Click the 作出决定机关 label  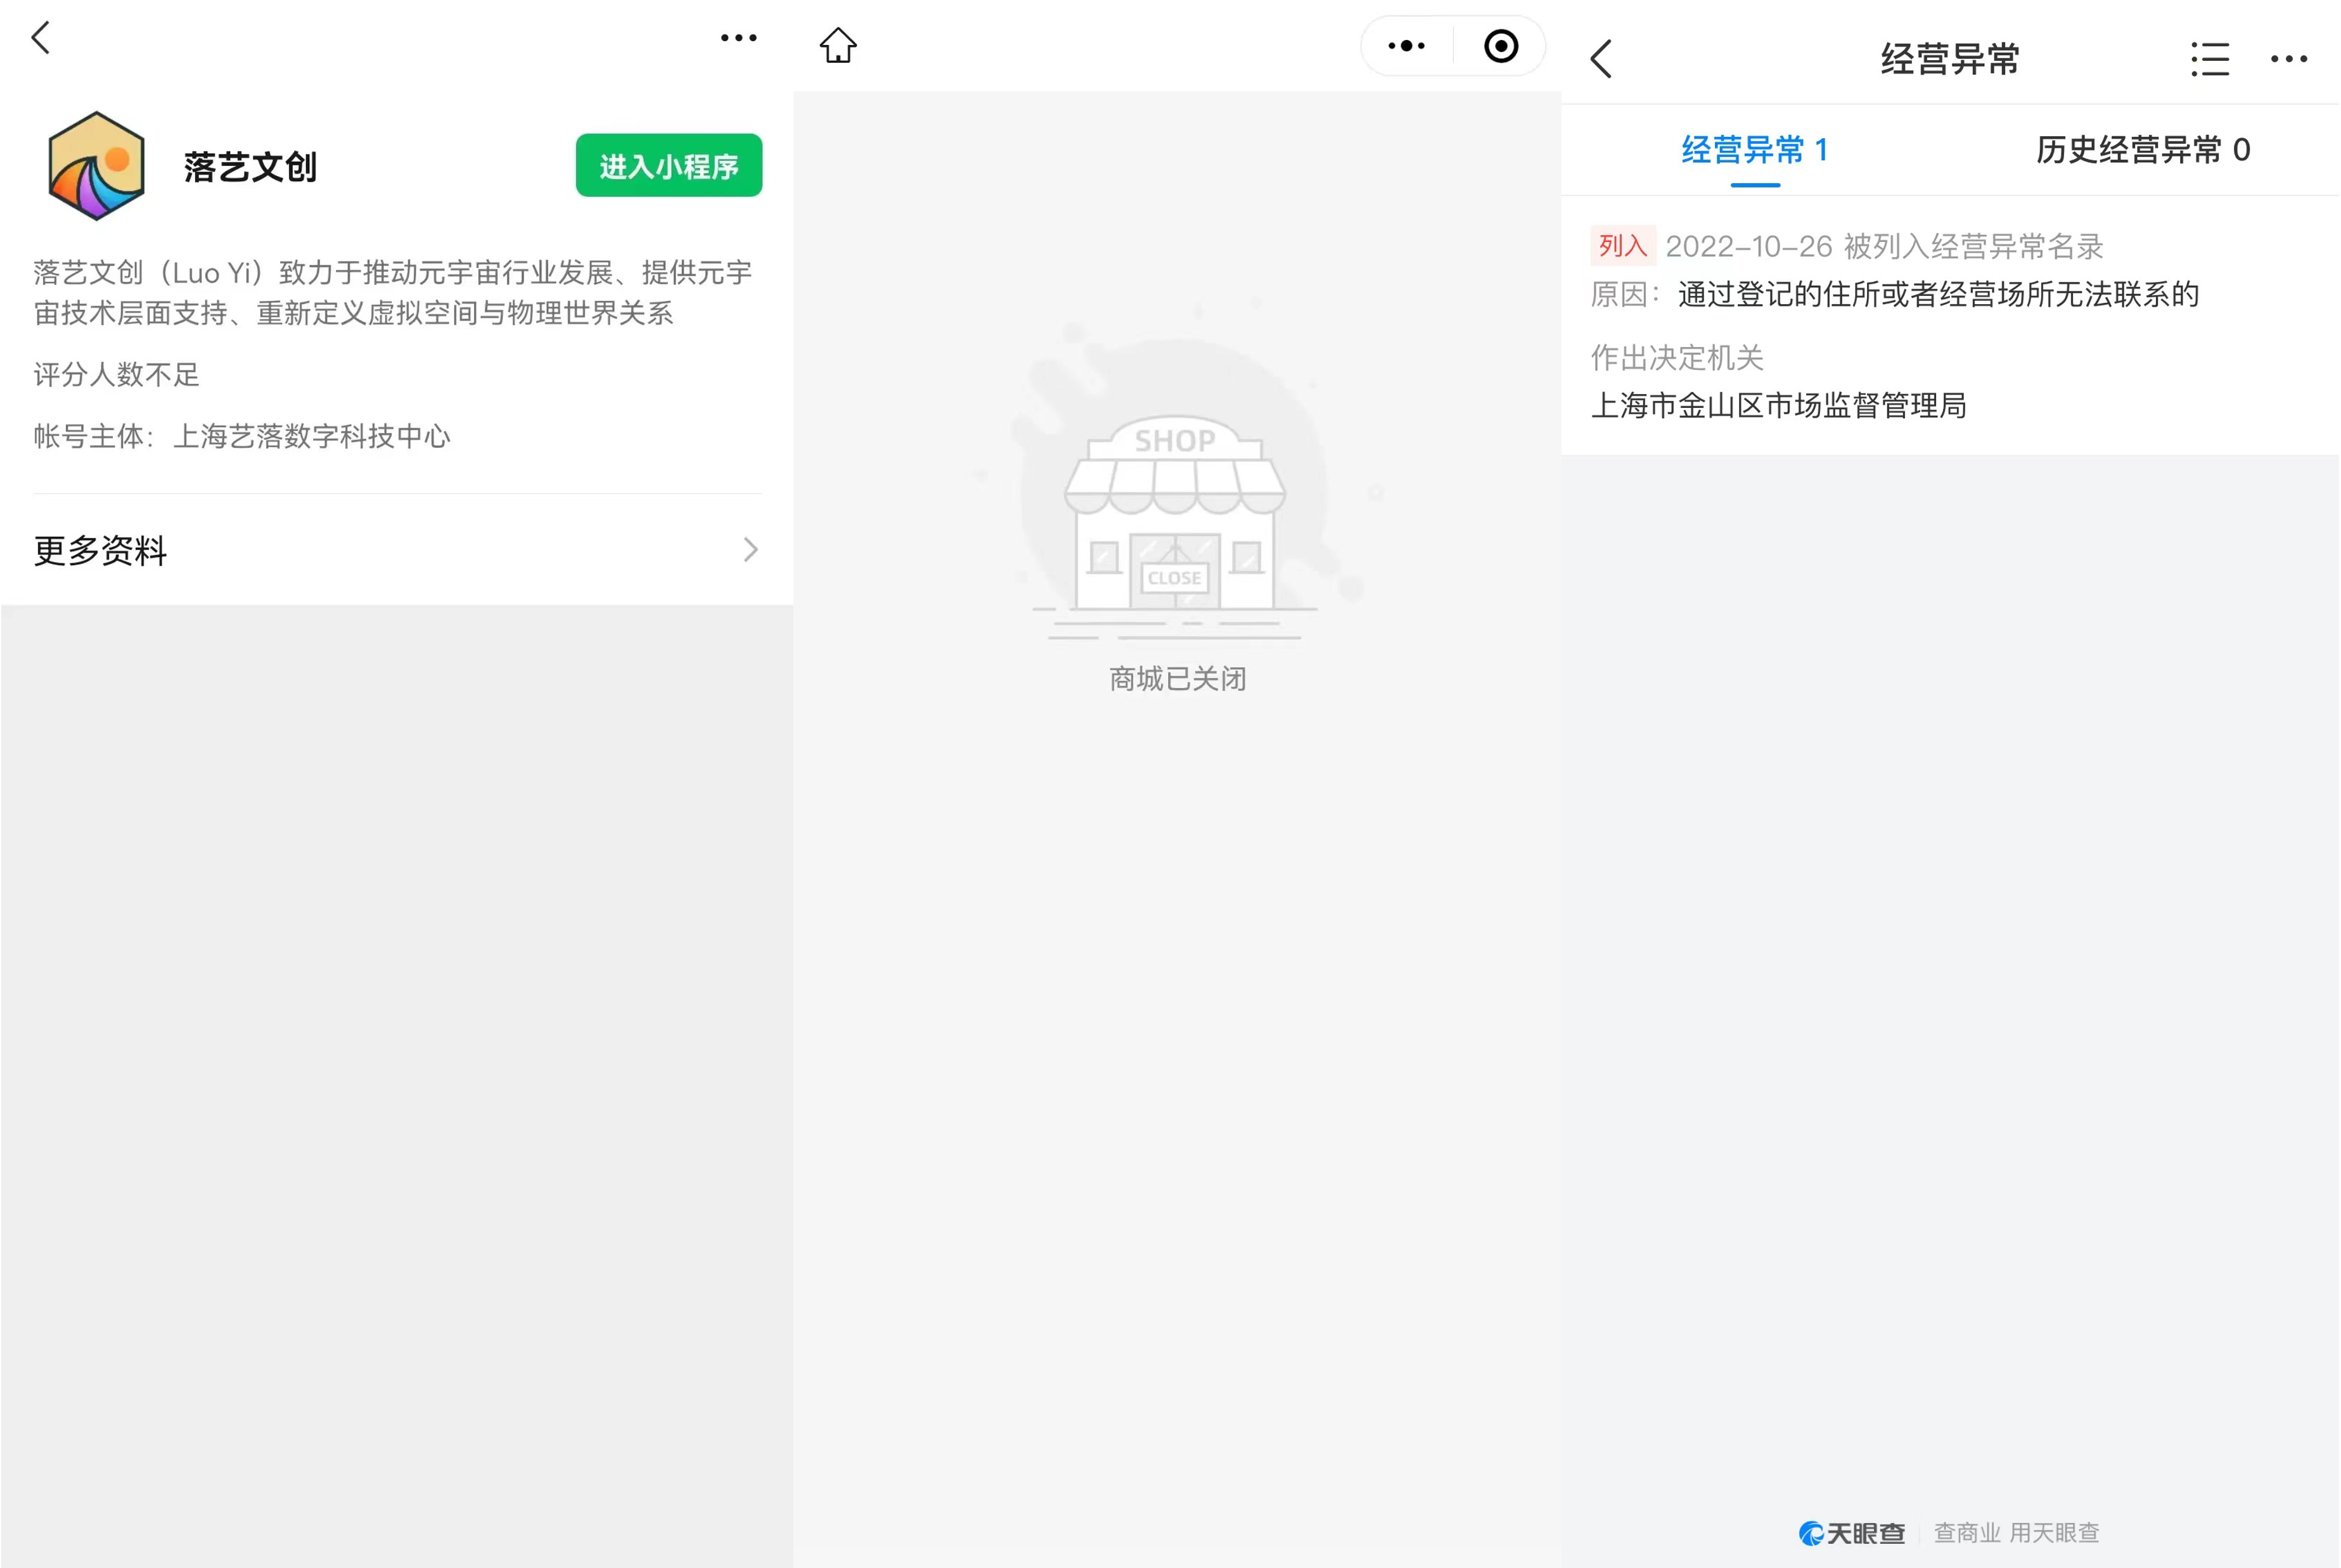tap(1677, 357)
